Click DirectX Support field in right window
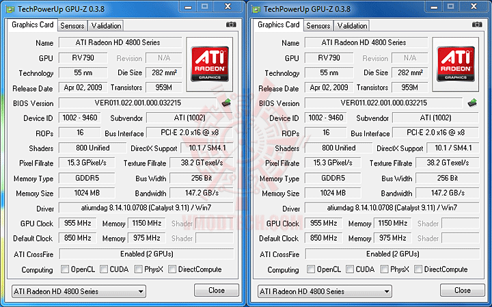This screenshot has height=307, width=492. pyautogui.click(x=453, y=148)
